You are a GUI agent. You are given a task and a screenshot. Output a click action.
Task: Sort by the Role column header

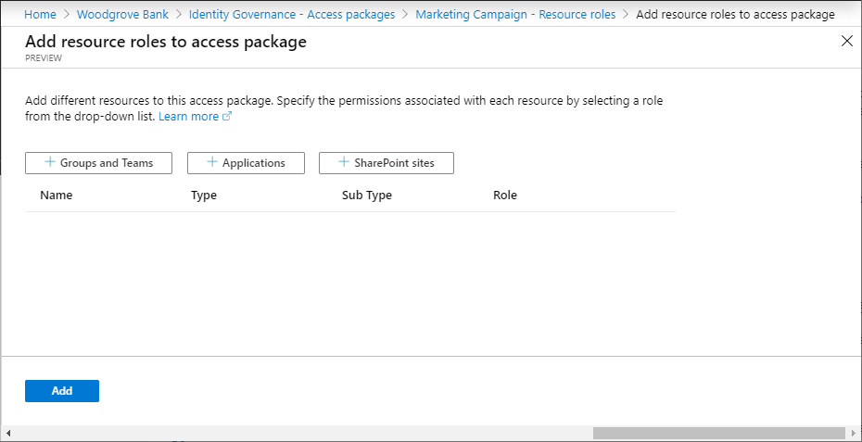coord(505,196)
